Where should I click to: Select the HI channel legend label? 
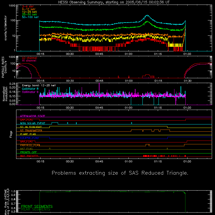click(29, 61)
